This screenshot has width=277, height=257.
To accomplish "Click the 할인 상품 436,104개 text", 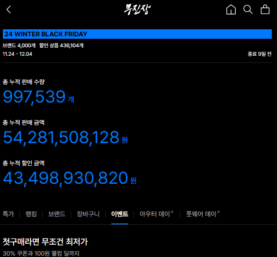I will [x=61, y=45].
